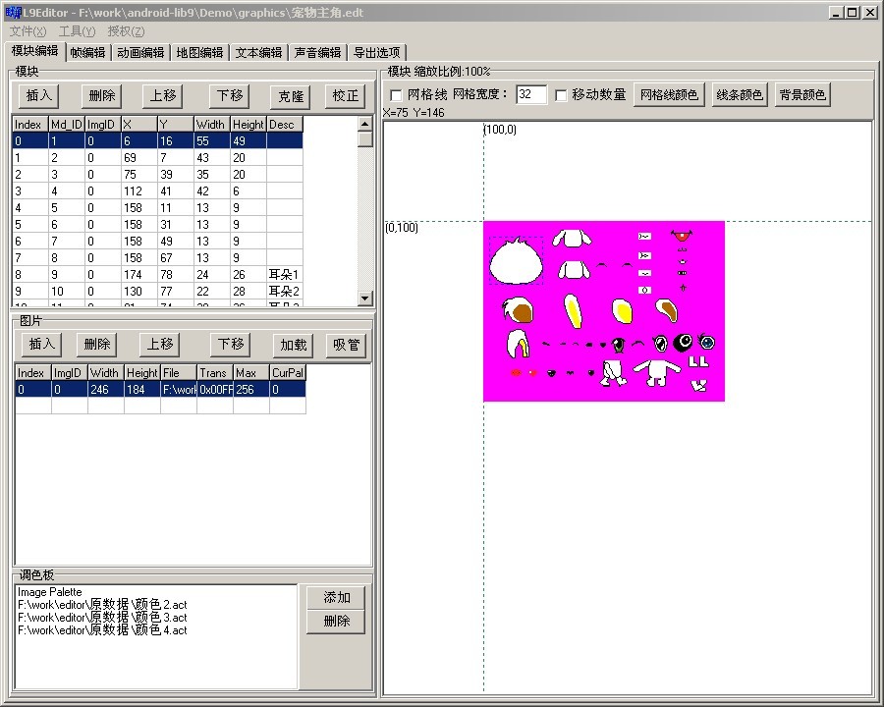Click the CurPal column header
Screen dimensions: 884x707
288,373
